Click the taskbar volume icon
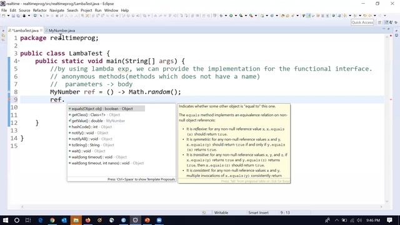Viewport: 400px width, 225px height. click(x=359, y=220)
